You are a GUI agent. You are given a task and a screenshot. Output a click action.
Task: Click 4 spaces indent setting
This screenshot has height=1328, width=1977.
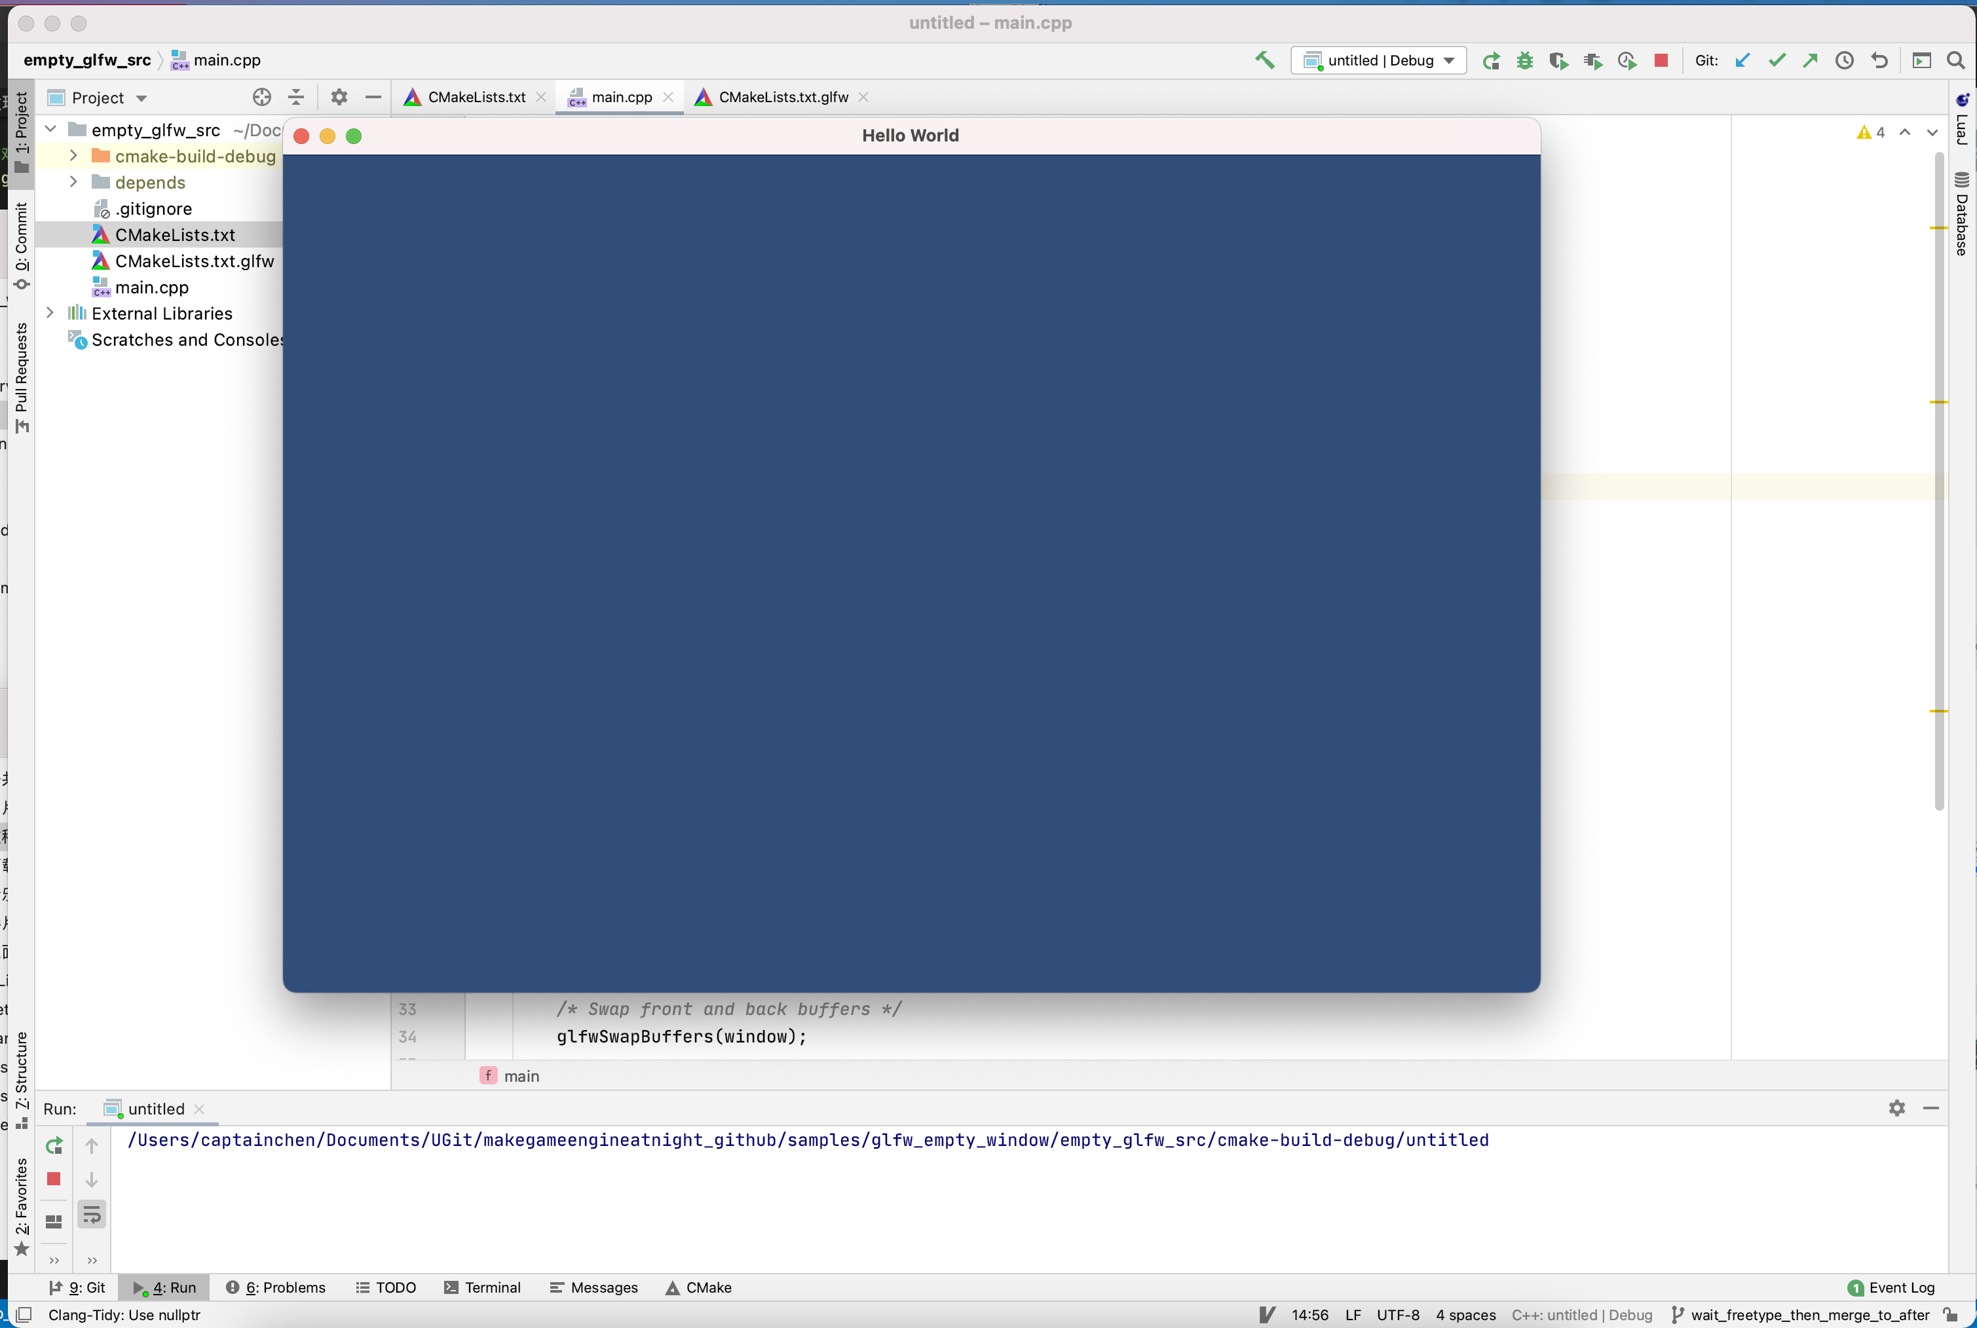click(1465, 1314)
